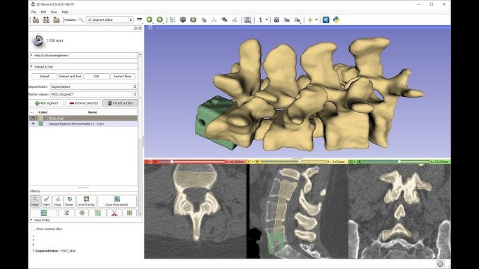The image size is (479, 269).
Task: Click the Restart Slicer button
Action: click(x=122, y=76)
